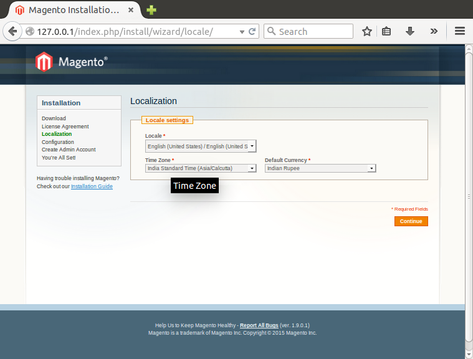Open the downloads arrow icon
The image size is (473, 359).
point(409,31)
